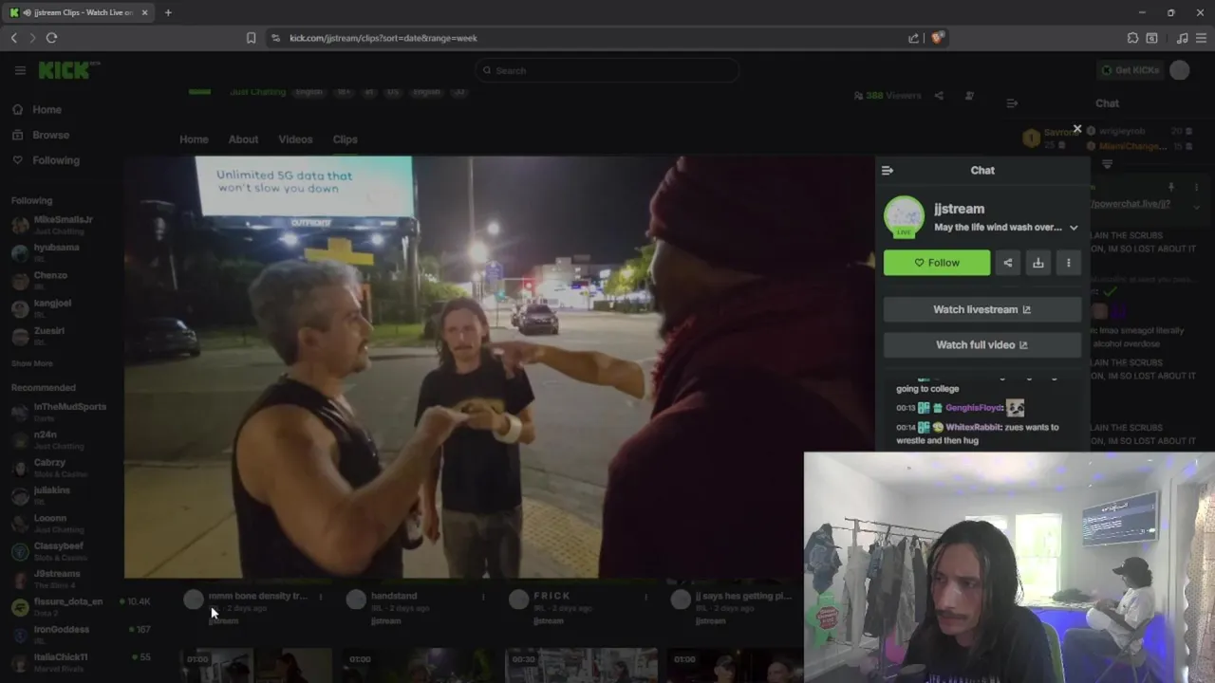The height and width of the screenshot is (683, 1215).
Task: Go back with browser back arrow
Action: pos(13,38)
